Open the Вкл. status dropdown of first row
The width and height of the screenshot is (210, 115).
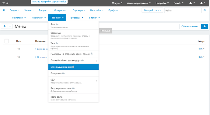201,49
